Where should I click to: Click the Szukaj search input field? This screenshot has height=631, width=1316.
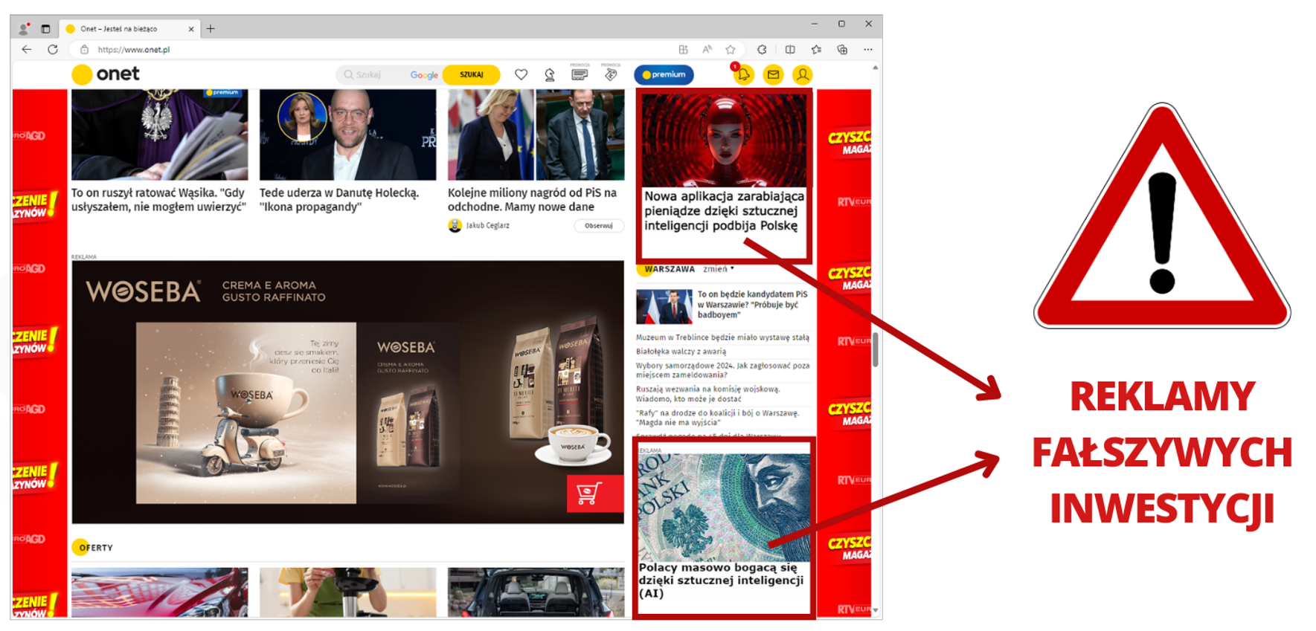pyautogui.click(x=372, y=75)
